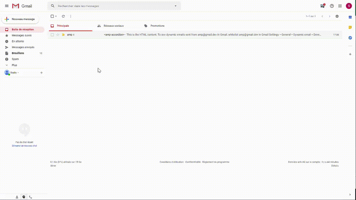
Task: Expand the Plus section in sidebar
Action: tap(14, 65)
